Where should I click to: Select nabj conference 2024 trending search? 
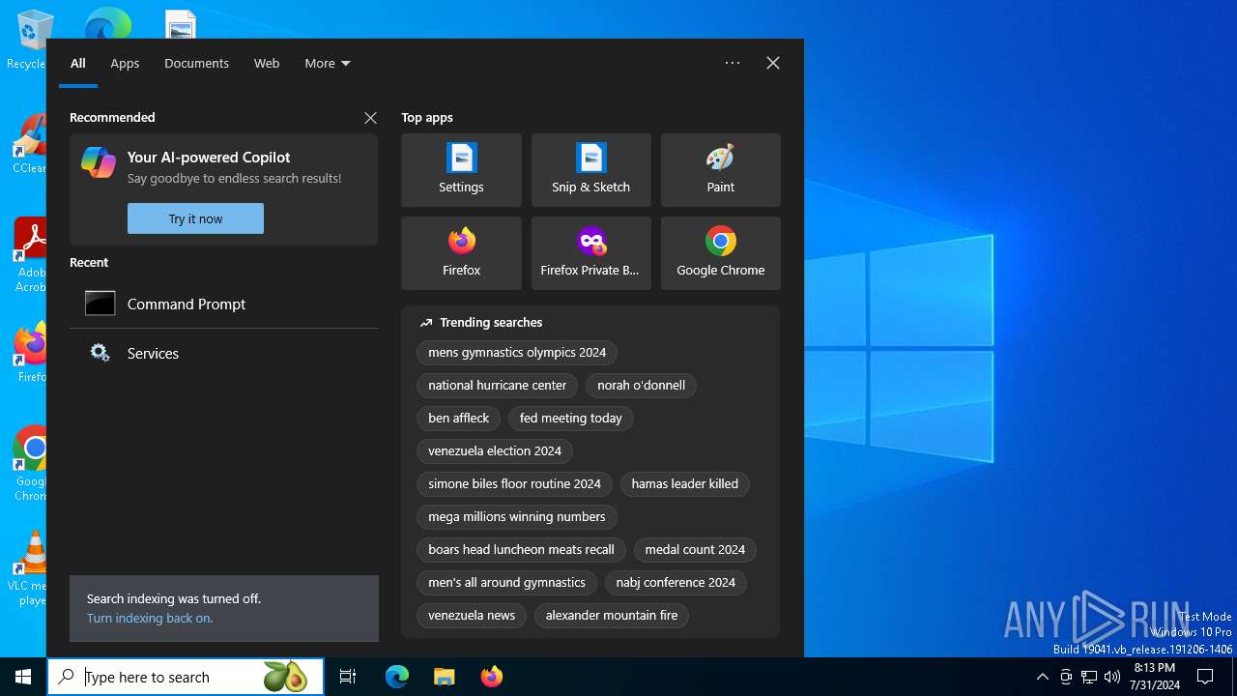[676, 583]
